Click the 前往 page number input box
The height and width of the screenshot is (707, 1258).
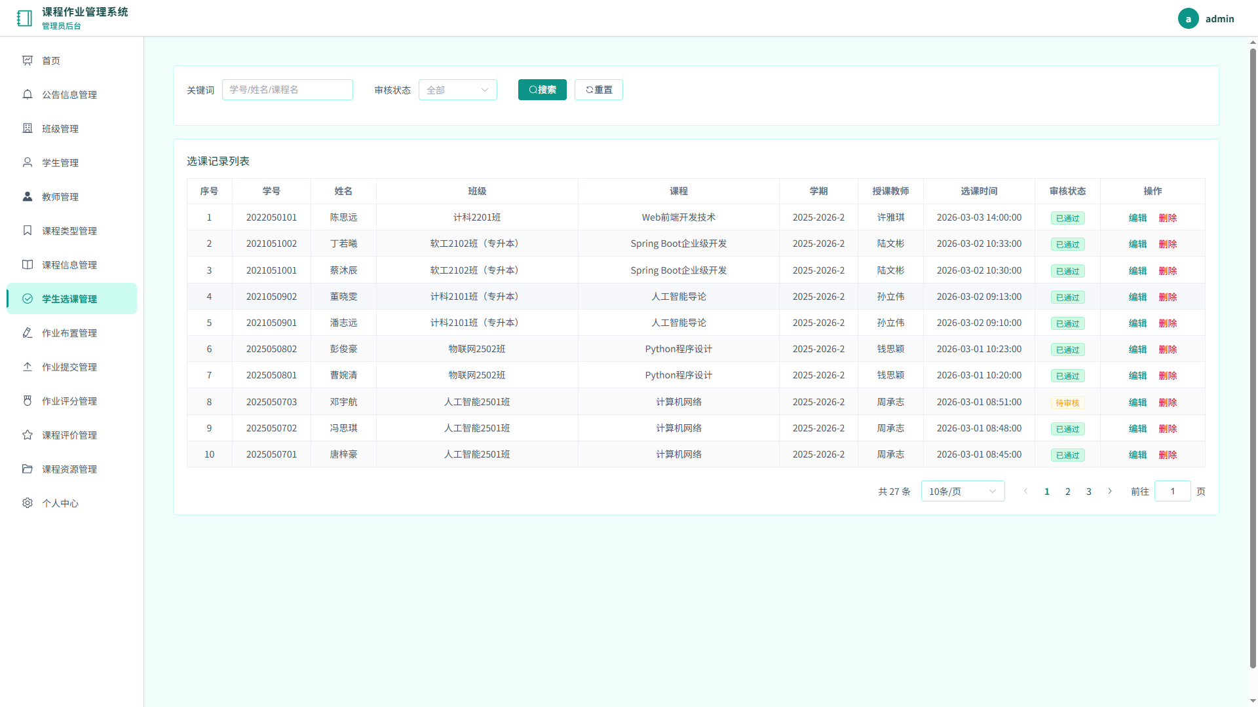[1173, 491]
